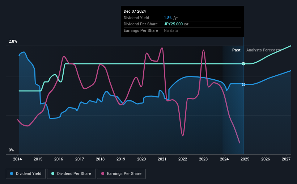Viewport: 297px width, 184px height.
Task: Select the 2014 x-axis year label
Action: (x=18, y=159)
